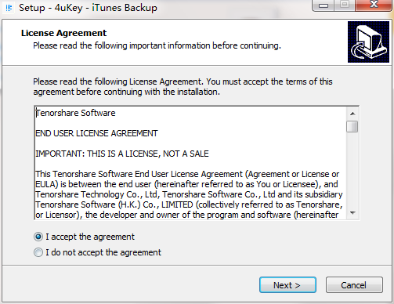Select the 'I accept the agreement' radio button
This screenshot has height=304, width=394.
(38, 237)
